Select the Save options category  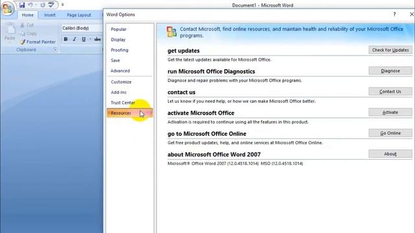(x=130, y=60)
